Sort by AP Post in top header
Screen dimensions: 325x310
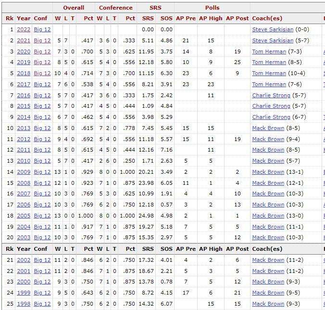pyautogui.click(x=237, y=18)
